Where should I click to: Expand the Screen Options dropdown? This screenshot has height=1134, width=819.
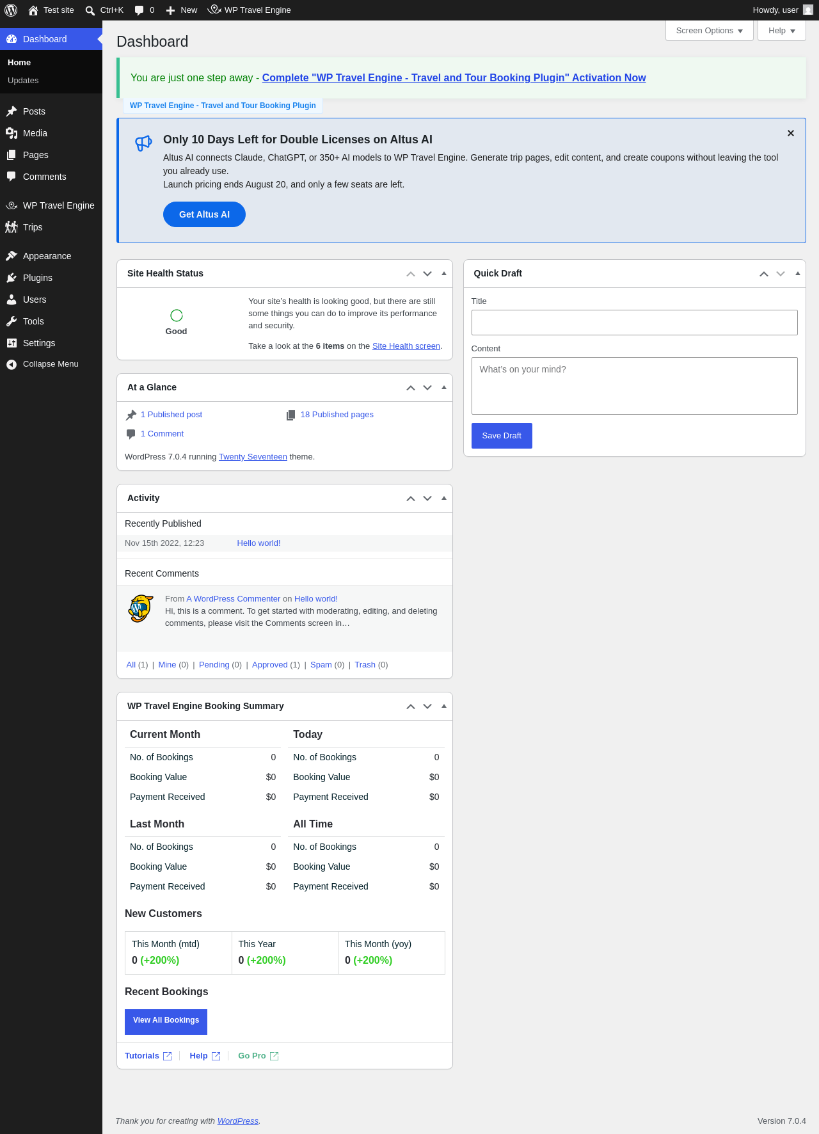click(710, 31)
